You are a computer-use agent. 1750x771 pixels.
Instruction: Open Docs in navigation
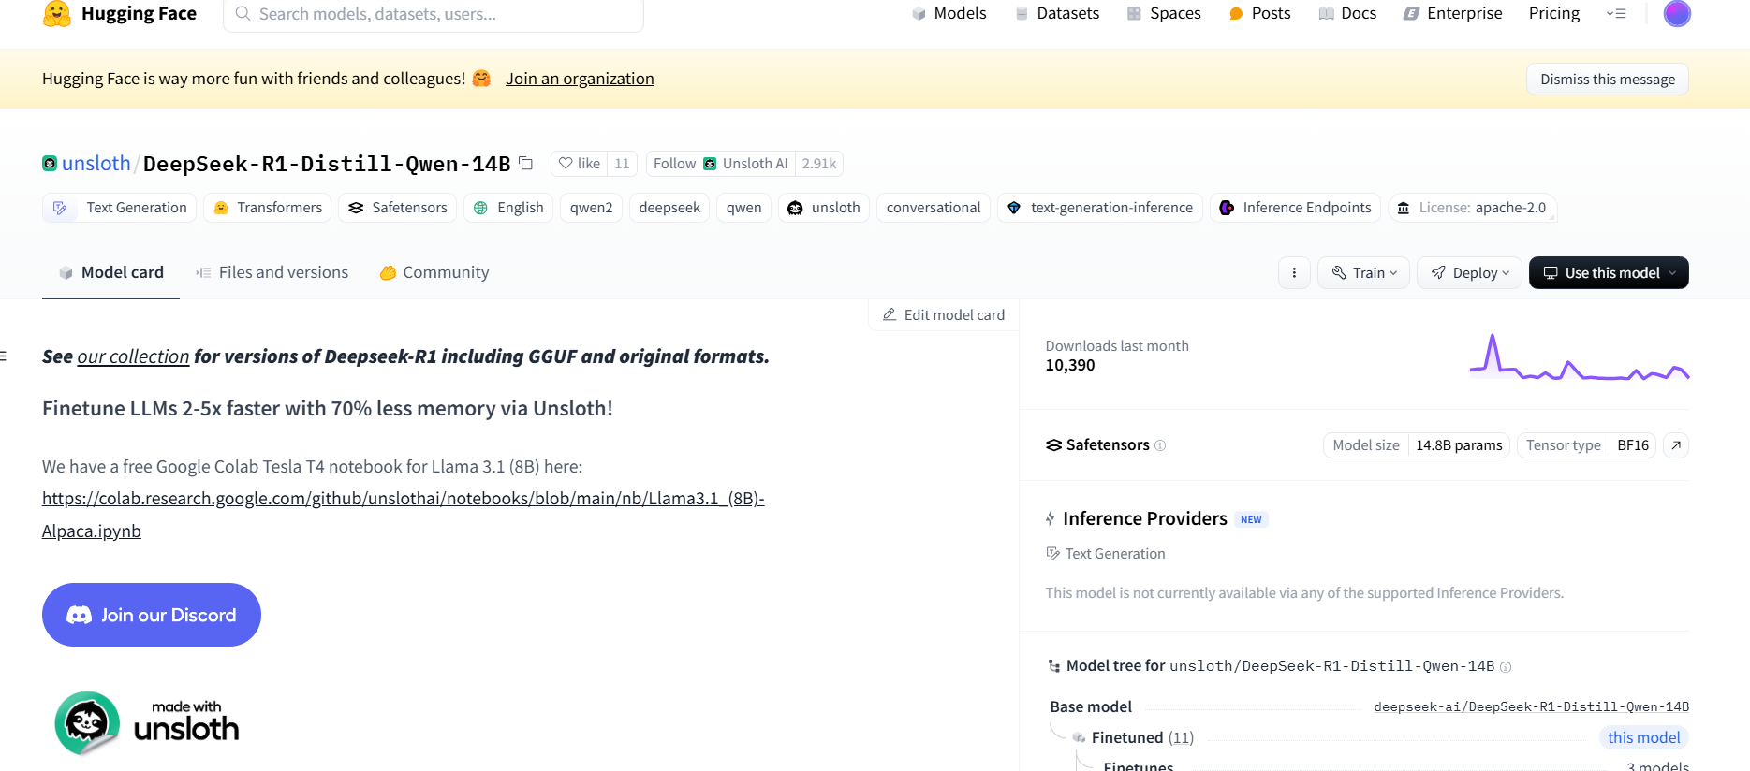click(1347, 14)
